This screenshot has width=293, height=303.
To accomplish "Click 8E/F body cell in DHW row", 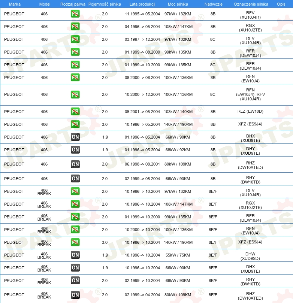I will [x=213, y=255].
